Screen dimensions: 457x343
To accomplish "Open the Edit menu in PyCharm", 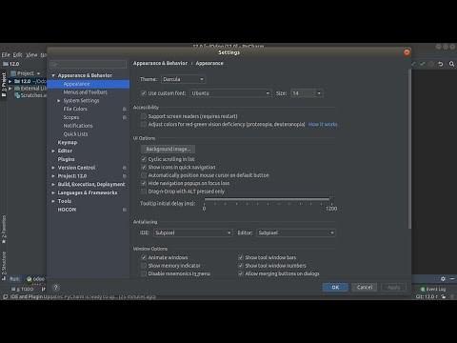I will tap(17, 55).
